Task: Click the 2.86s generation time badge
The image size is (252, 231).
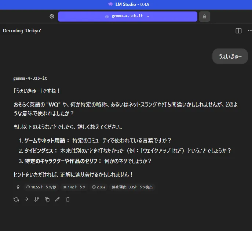Action: pos(99,187)
